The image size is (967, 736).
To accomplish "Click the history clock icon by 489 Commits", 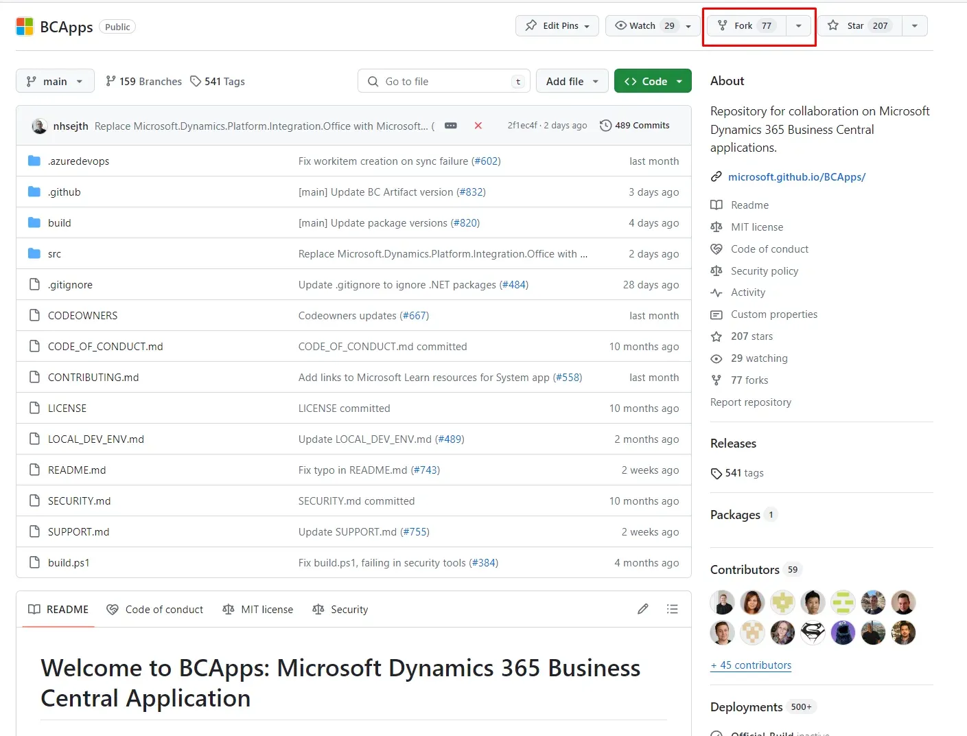I will (x=605, y=126).
